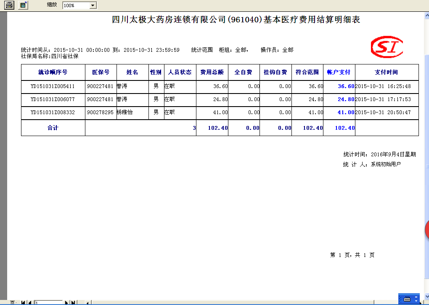The width and height of the screenshot is (429, 305).
Task: Click 社保局名称:四川省社保 text line
Action: click(50, 56)
